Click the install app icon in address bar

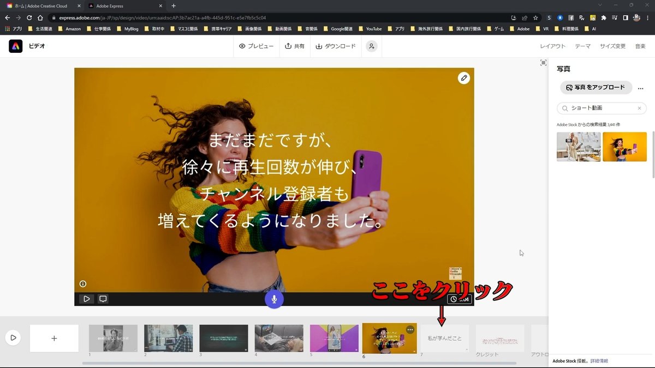514,17
